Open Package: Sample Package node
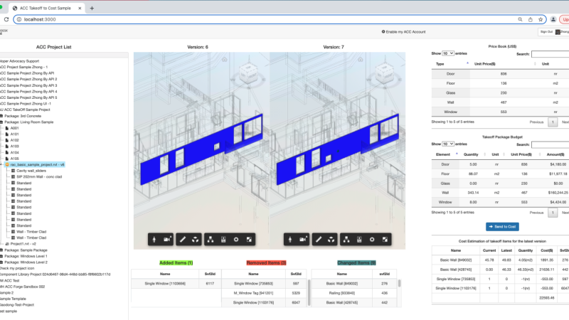Viewport: 569px width, 320px height. (26, 250)
